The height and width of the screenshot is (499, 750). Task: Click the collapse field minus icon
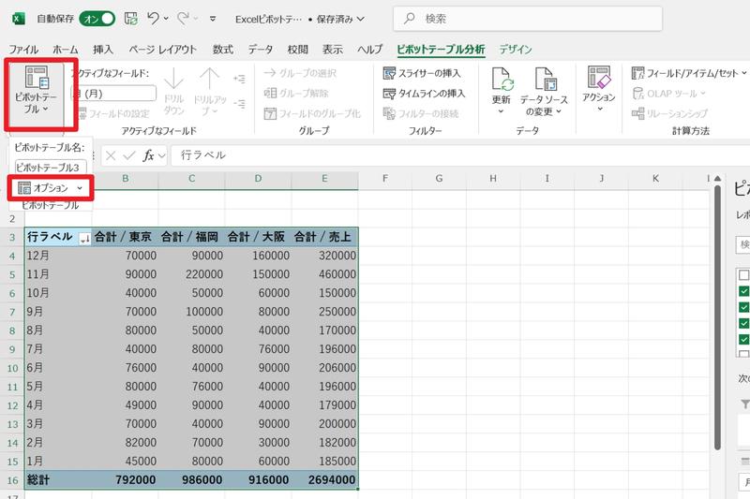pyautogui.click(x=239, y=104)
